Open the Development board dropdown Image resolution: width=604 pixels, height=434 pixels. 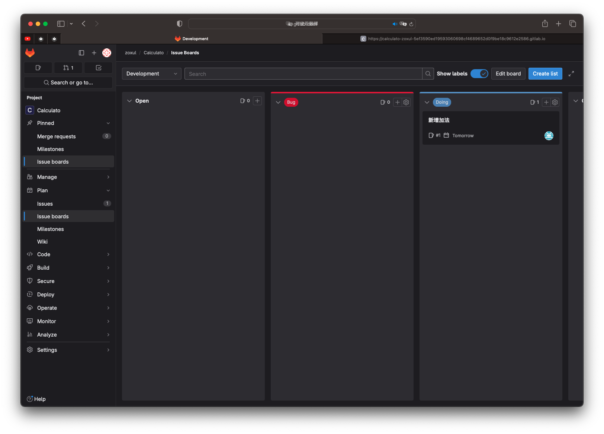point(151,74)
